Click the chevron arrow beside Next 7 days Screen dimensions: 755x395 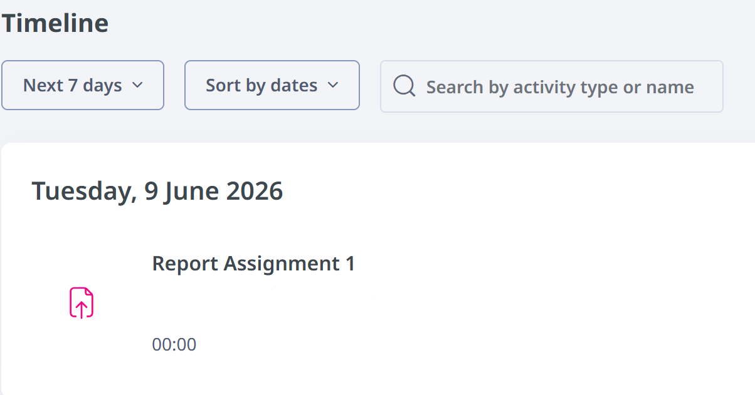point(137,85)
